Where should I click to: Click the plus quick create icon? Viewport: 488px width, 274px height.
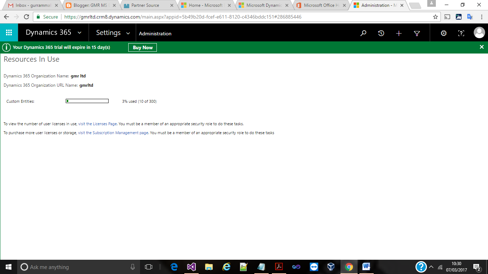(399, 33)
